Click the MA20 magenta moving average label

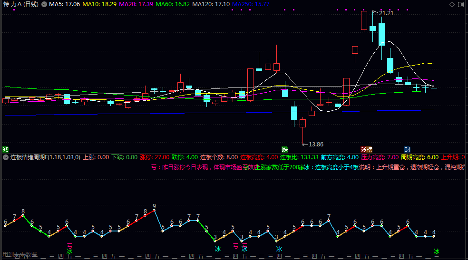tap(136, 4)
